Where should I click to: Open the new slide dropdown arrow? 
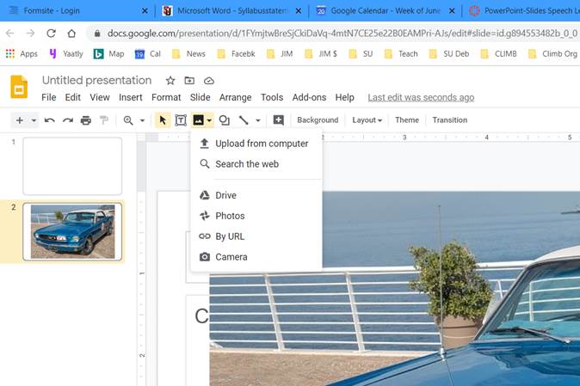tap(34, 120)
